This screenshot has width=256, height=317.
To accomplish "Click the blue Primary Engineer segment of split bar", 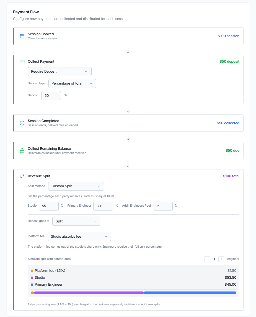I will 190,293.
